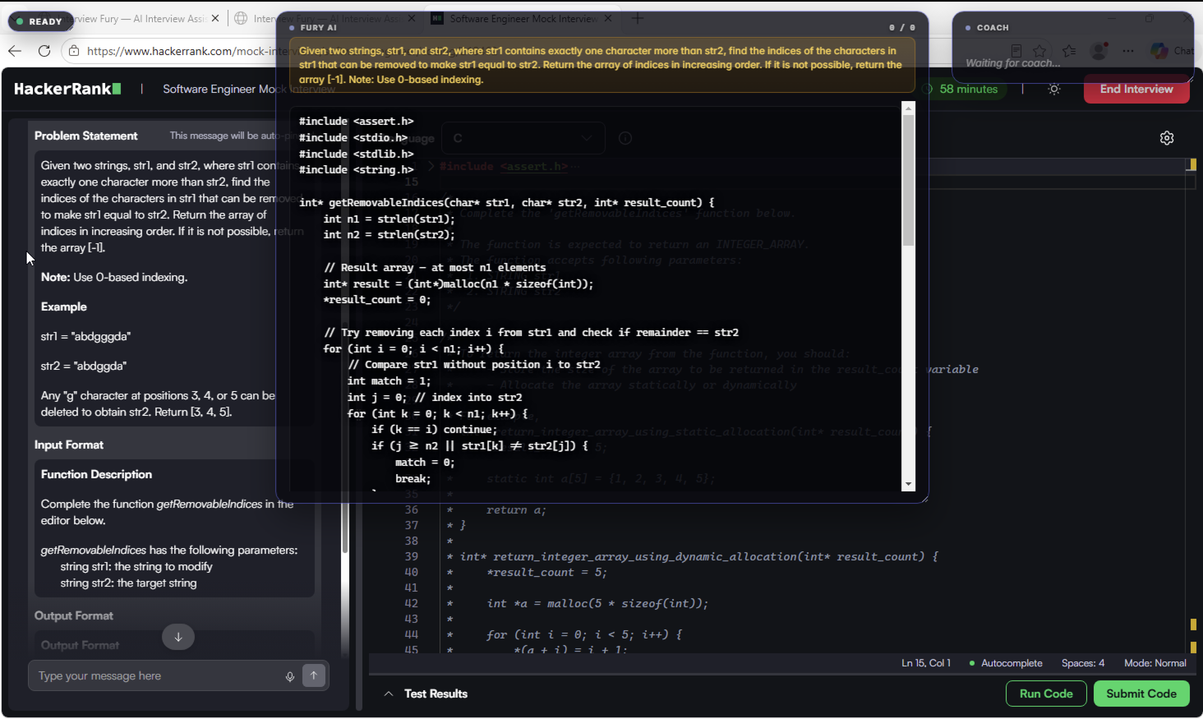
Task: Click the Example heading in the problem statement
Action: (63, 306)
